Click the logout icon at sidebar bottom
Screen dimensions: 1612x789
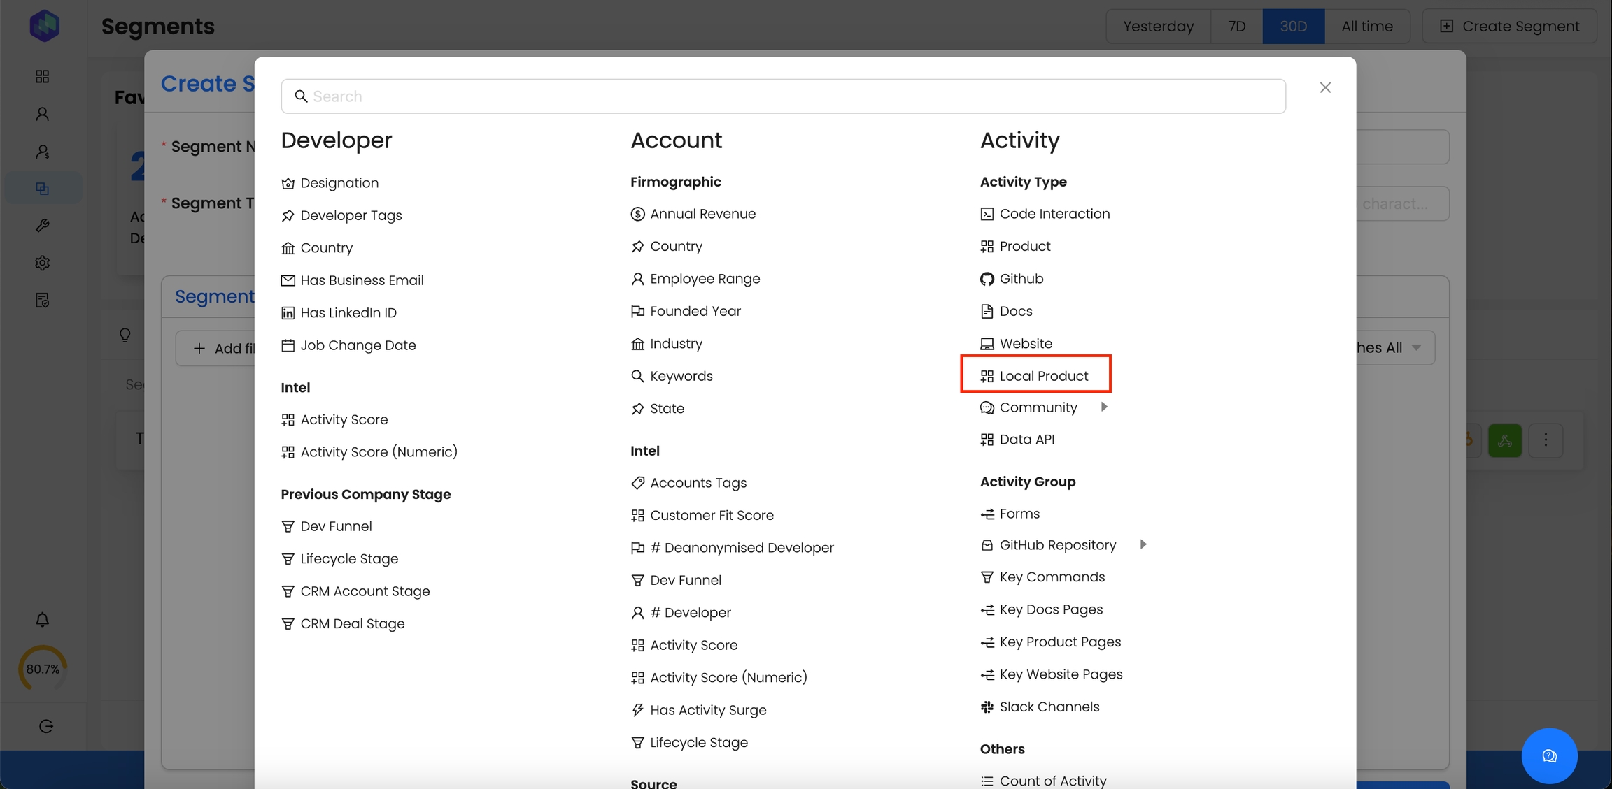(x=46, y=726)
